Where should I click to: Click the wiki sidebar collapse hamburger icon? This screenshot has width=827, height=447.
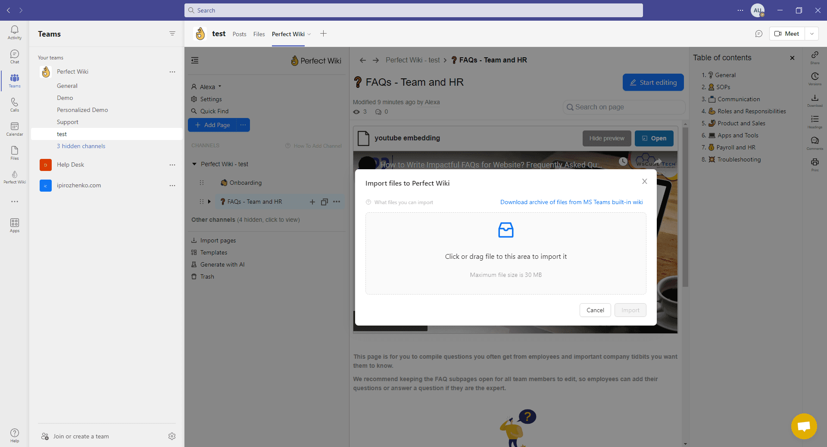coord(195,60)
